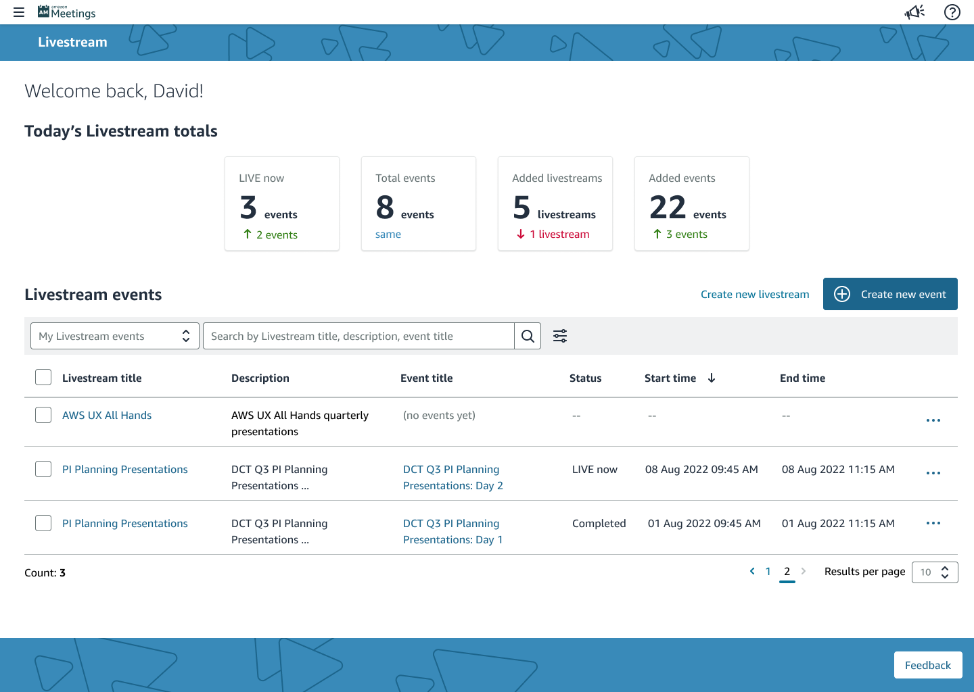Screen dimensions: 974x692
Task: Open actions menu for the Completed row
Action: (x=933, y=523)
